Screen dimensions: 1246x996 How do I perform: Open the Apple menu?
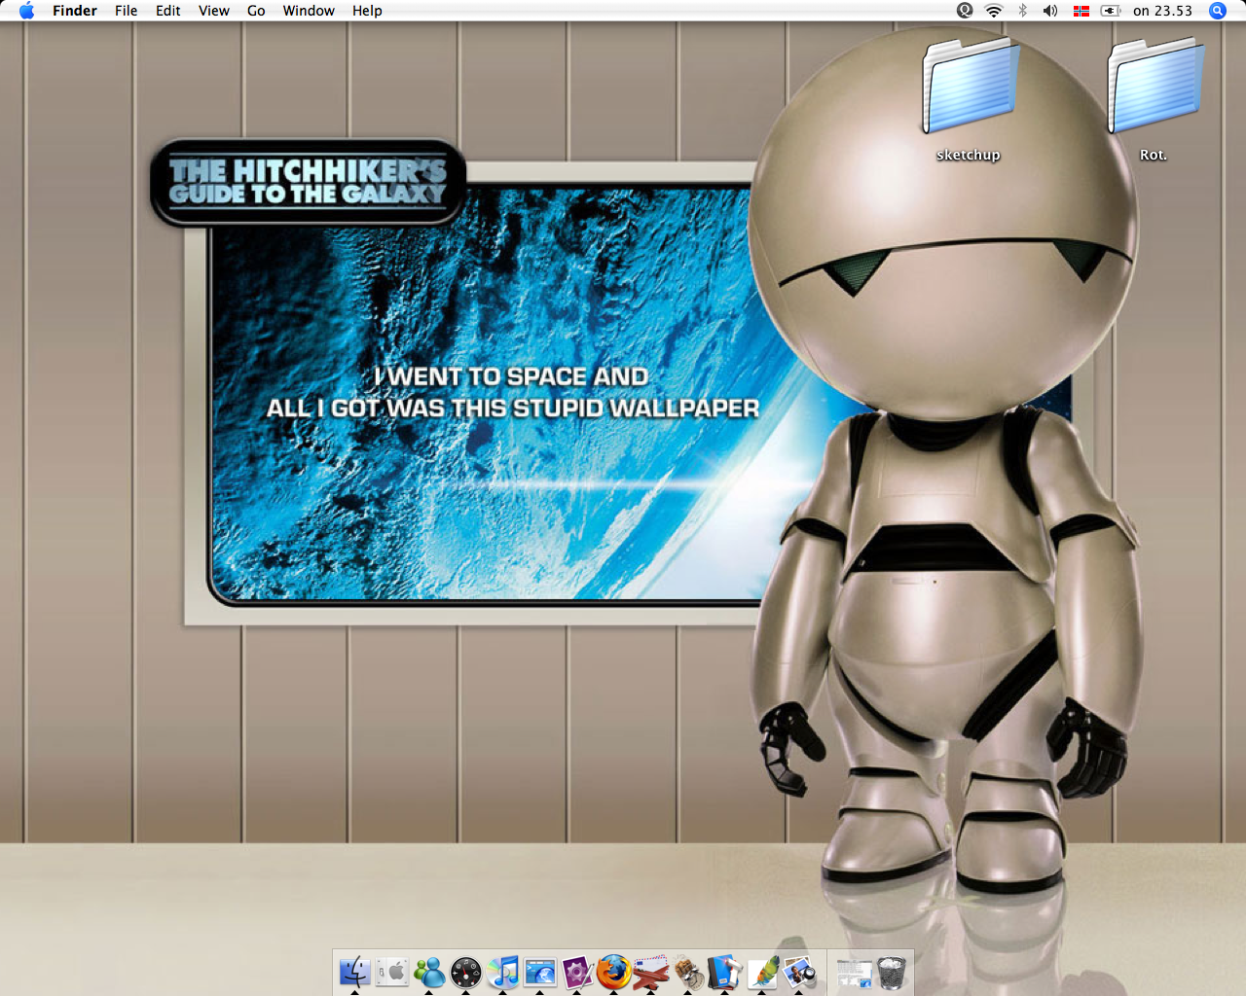click(26, 11)
